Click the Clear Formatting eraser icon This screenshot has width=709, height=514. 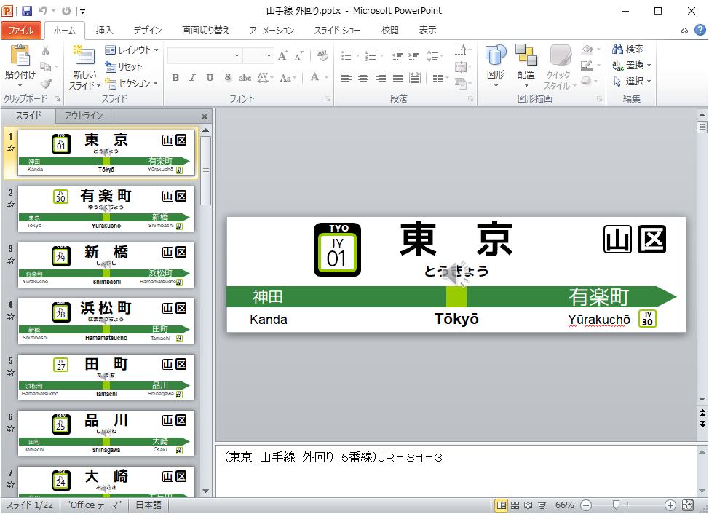click(322, 55)
